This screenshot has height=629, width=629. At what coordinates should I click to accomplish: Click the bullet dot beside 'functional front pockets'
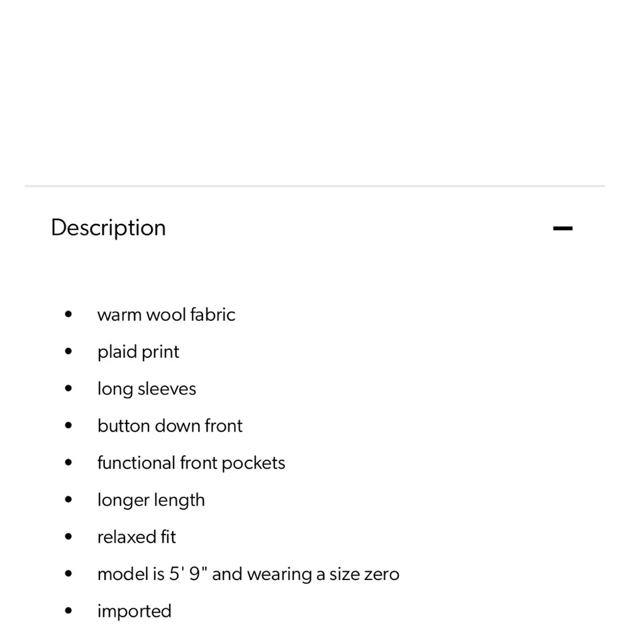point(69,463)
